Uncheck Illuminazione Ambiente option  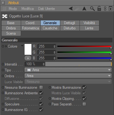[x=41, y=93]
